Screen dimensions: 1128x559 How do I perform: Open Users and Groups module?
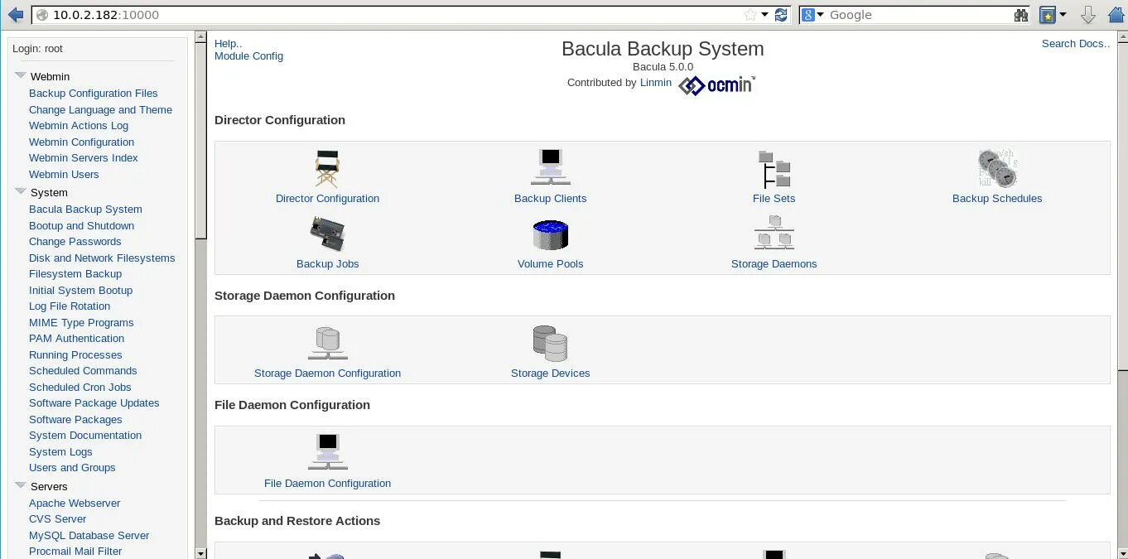72,468
